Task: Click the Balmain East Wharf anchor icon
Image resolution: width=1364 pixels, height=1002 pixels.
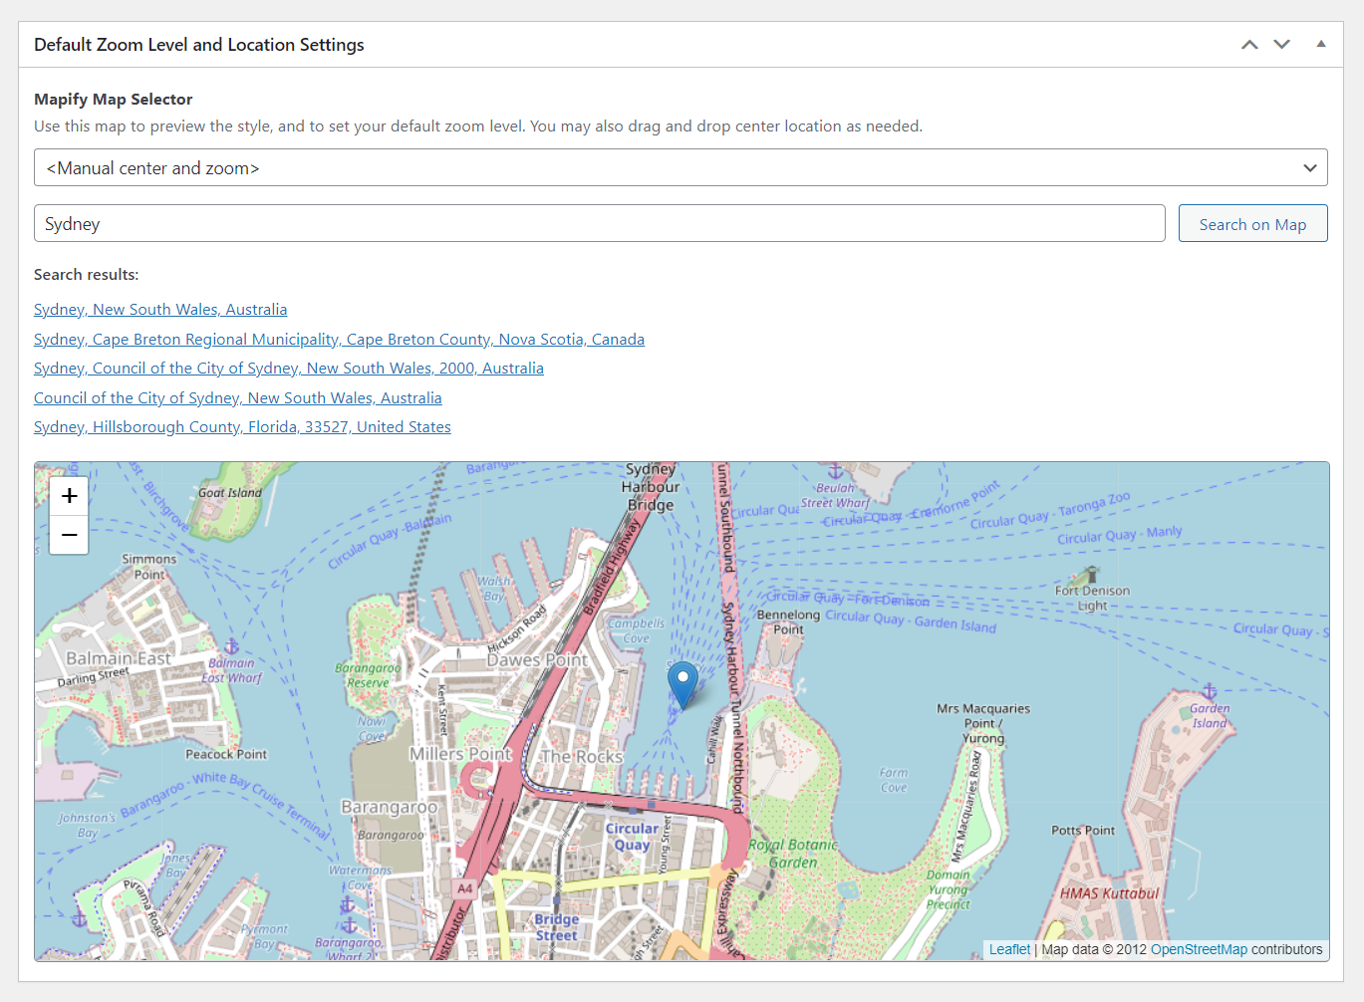Action: click(231, 646)
